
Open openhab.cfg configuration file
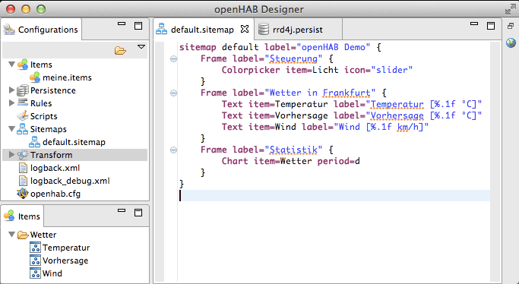[55, 194]
